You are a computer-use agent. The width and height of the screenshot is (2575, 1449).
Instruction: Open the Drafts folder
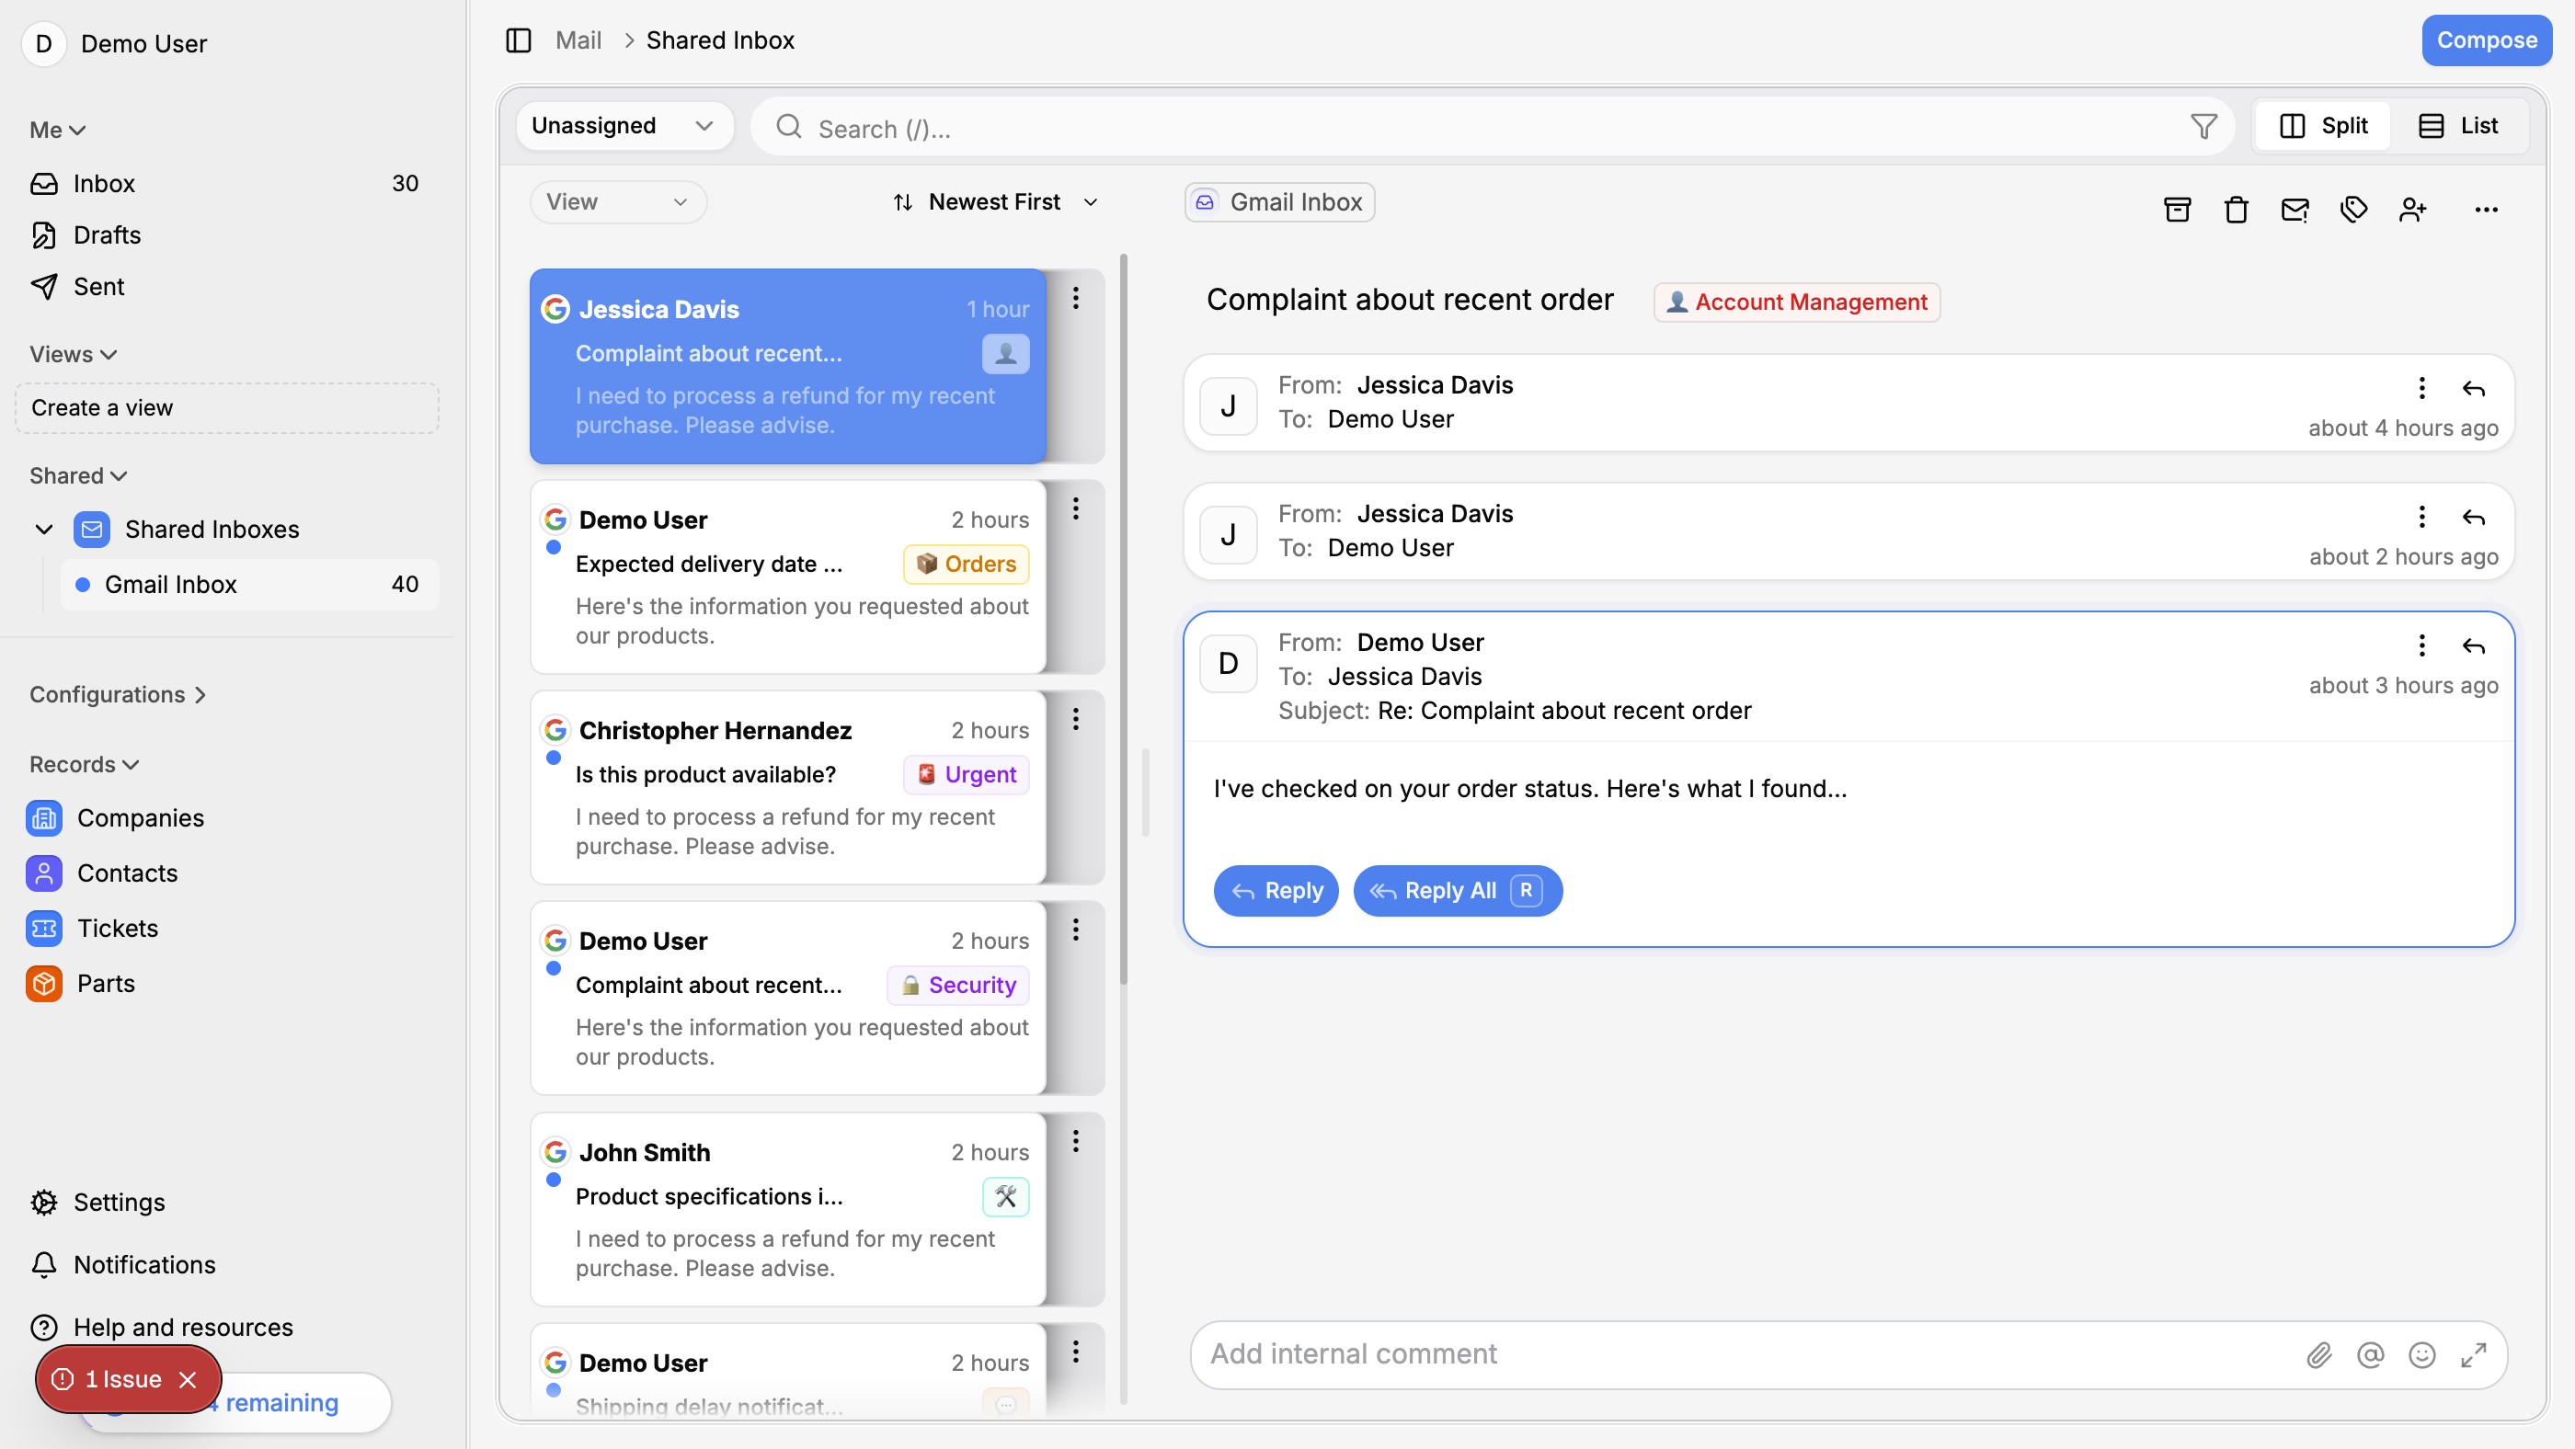tap(227, 234)
